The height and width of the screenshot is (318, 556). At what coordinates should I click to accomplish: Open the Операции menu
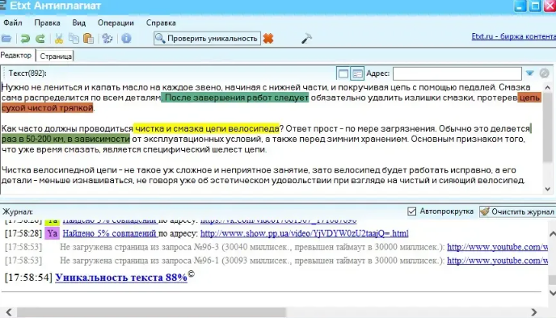(x=116, y=23)
